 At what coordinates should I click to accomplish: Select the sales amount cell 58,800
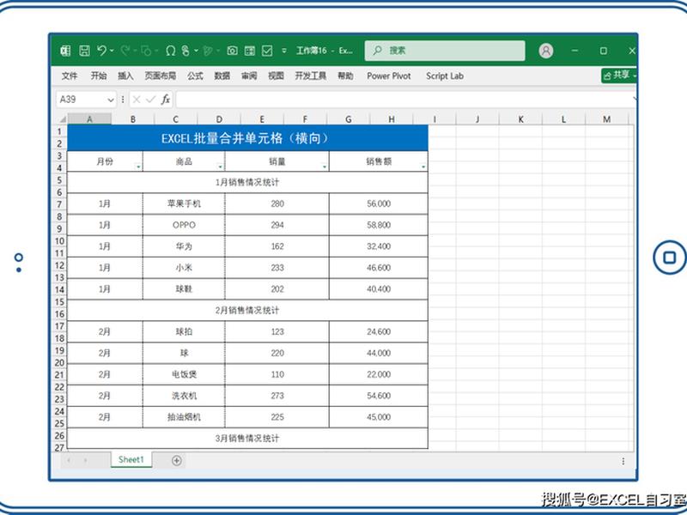(379, 225)
